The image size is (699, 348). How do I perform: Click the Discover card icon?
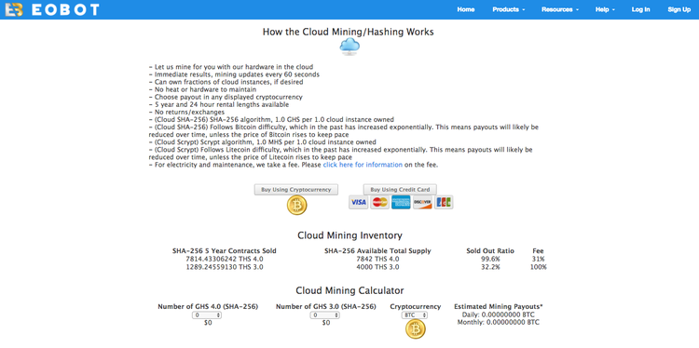(x=422, y=203)
